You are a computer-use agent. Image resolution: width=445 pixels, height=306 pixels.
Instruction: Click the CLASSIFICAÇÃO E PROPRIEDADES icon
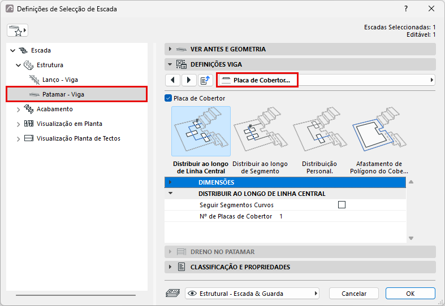coord(182,267)
